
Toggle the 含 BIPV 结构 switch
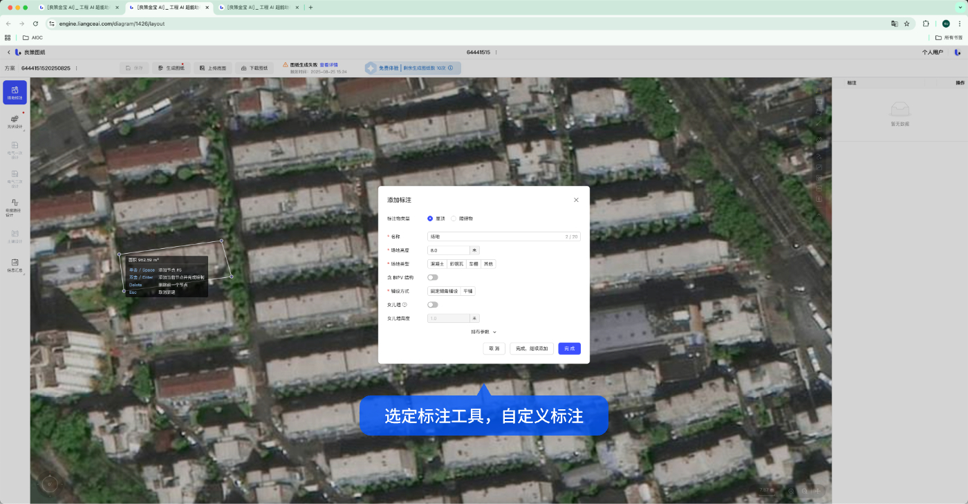433,277
